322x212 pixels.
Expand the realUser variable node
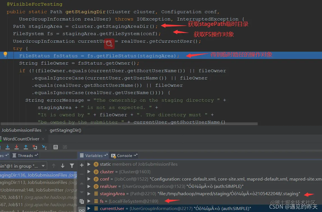tap(89, 186)
